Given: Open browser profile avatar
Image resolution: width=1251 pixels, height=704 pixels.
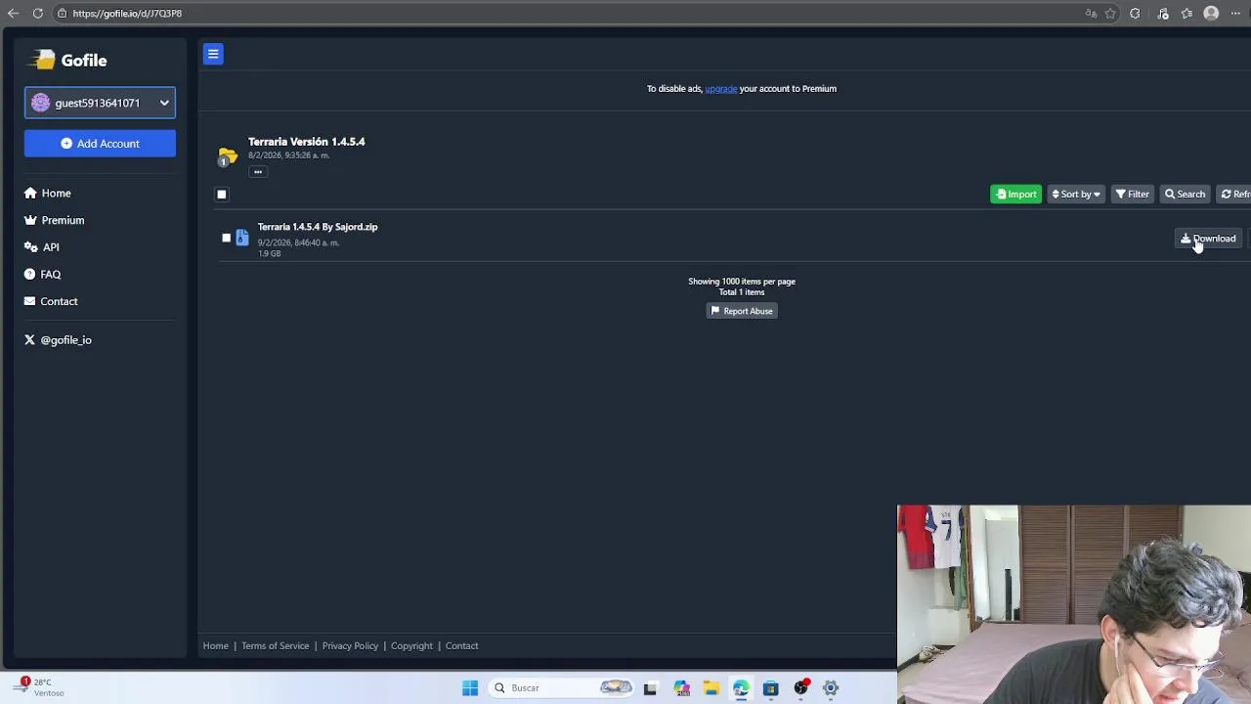Looking at the screenshot, I should 1211,14.
